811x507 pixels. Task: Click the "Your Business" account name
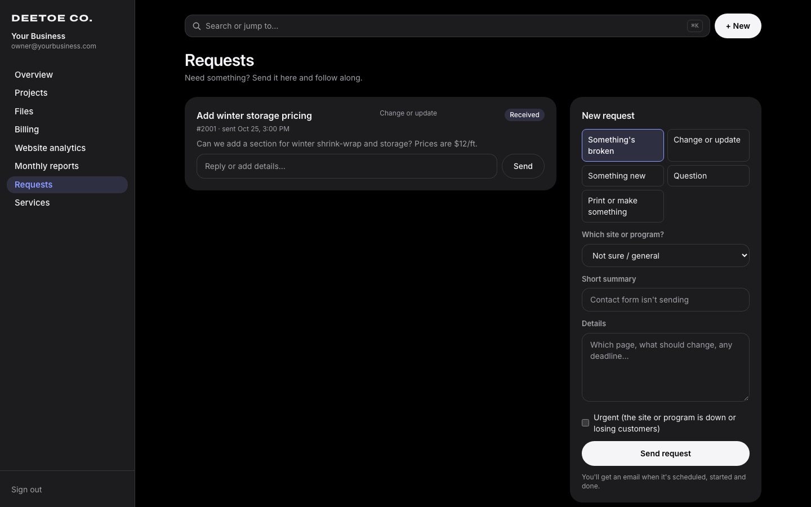[38, 36]
